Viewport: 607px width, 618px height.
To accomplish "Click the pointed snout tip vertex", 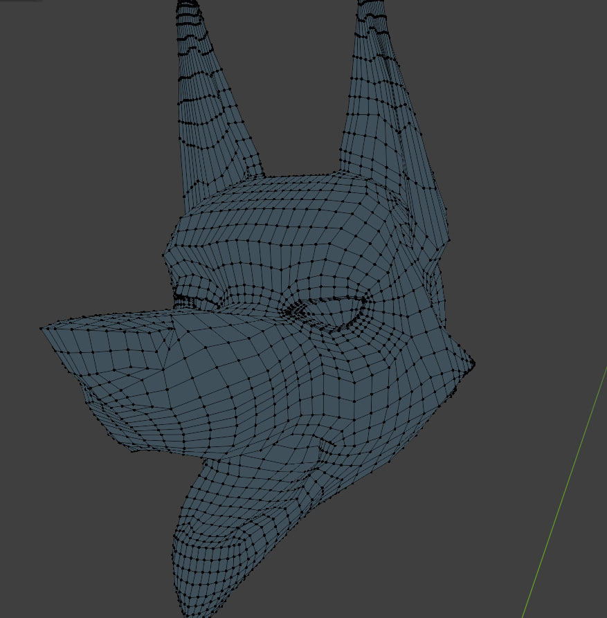I will tap(42, 328).
